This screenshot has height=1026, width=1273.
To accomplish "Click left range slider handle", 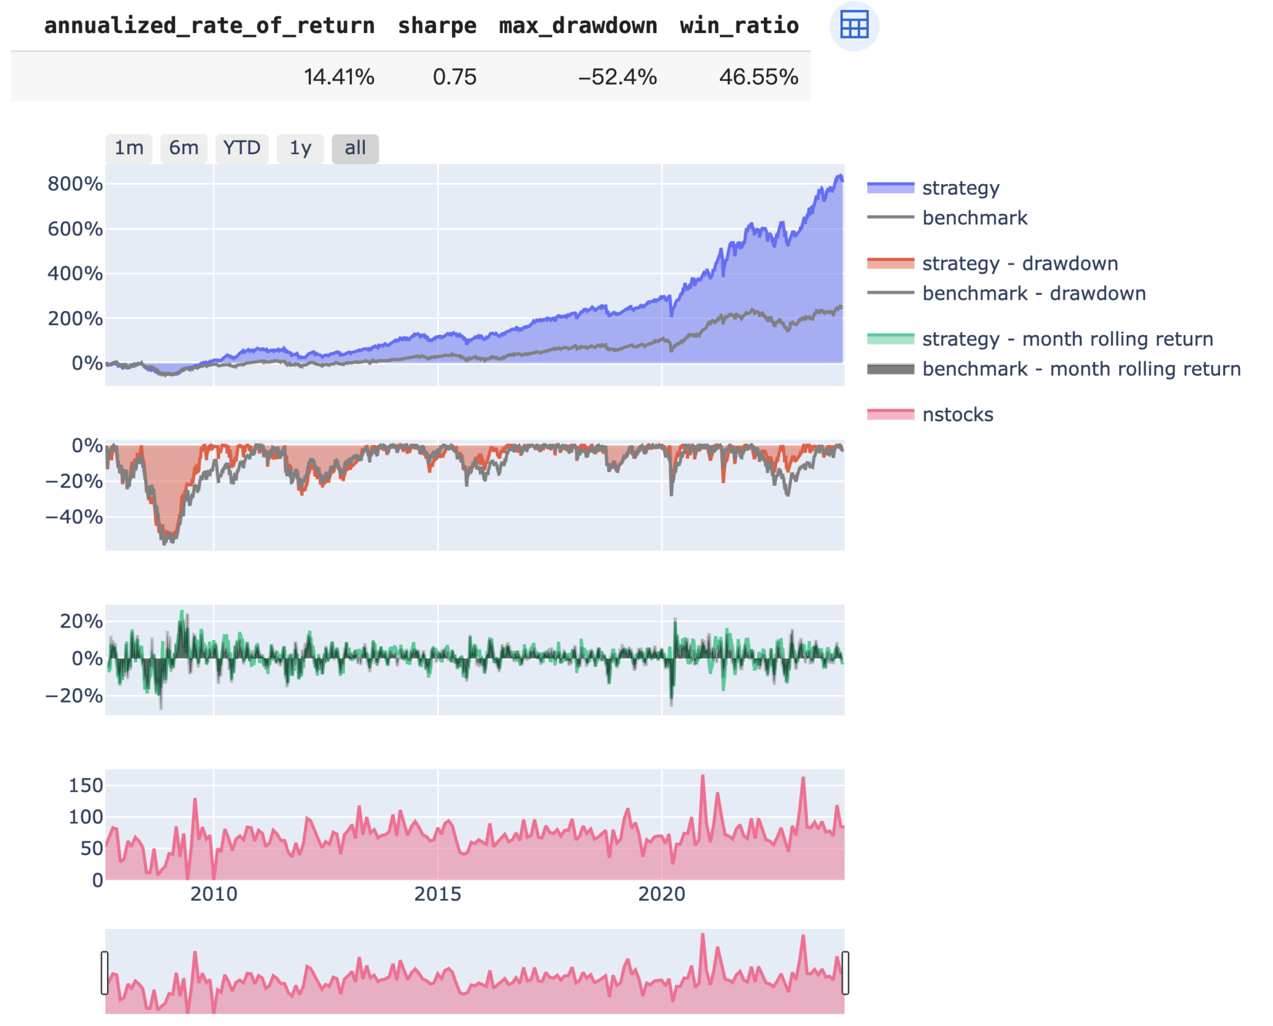I will pos(104,973).
